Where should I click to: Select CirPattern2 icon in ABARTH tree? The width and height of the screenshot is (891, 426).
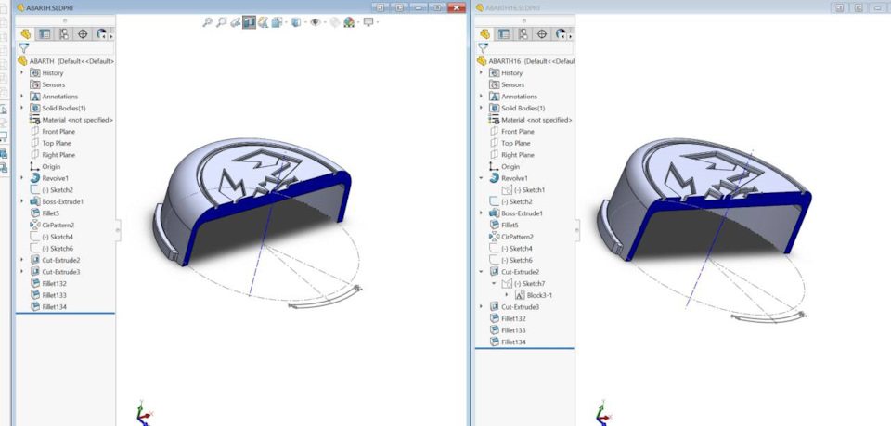click(35, 225)
